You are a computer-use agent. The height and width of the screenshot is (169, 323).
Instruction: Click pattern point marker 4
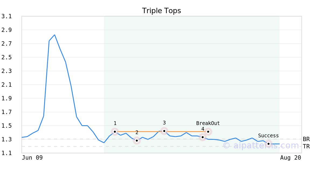click(x=203, y=137)
